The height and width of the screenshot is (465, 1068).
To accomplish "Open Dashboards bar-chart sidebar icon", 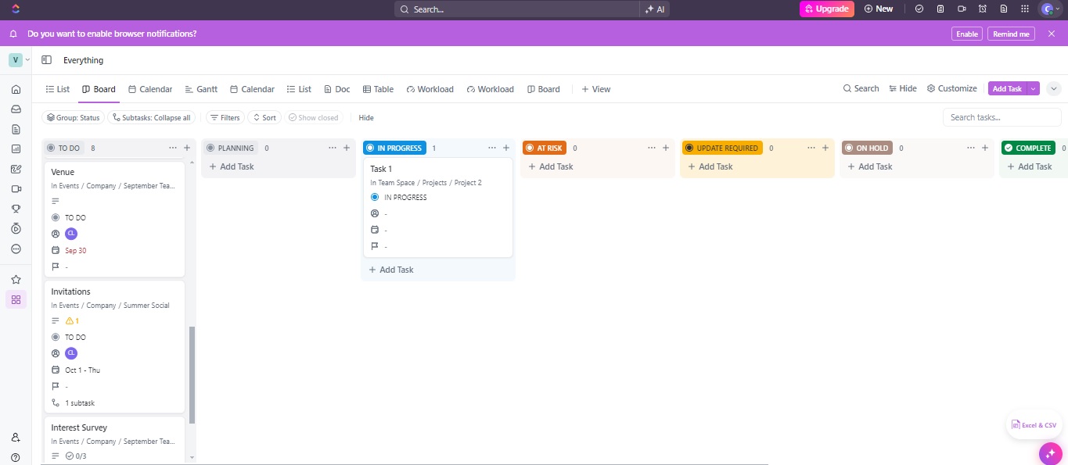I will [16, 148].
